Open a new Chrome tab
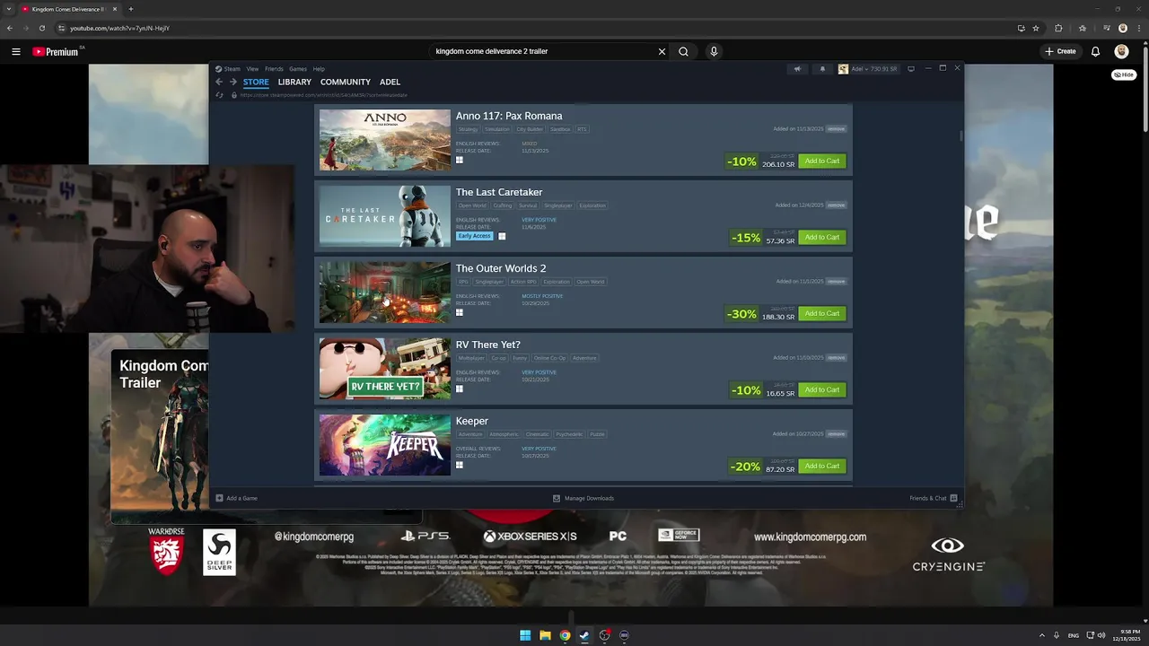Viewport: 1149px width, 646px height. (x=131, y=9)
